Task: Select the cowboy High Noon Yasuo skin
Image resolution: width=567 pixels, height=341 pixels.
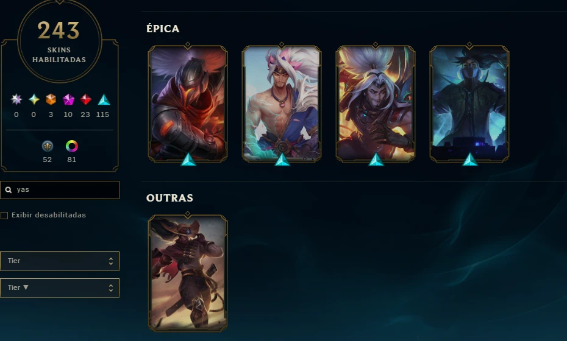Action: [x=188, y=273]
